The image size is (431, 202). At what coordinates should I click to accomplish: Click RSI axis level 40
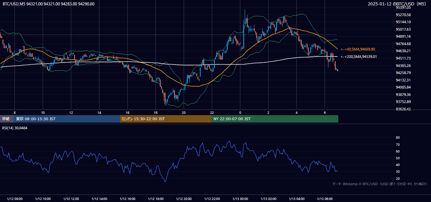point(398,165)
